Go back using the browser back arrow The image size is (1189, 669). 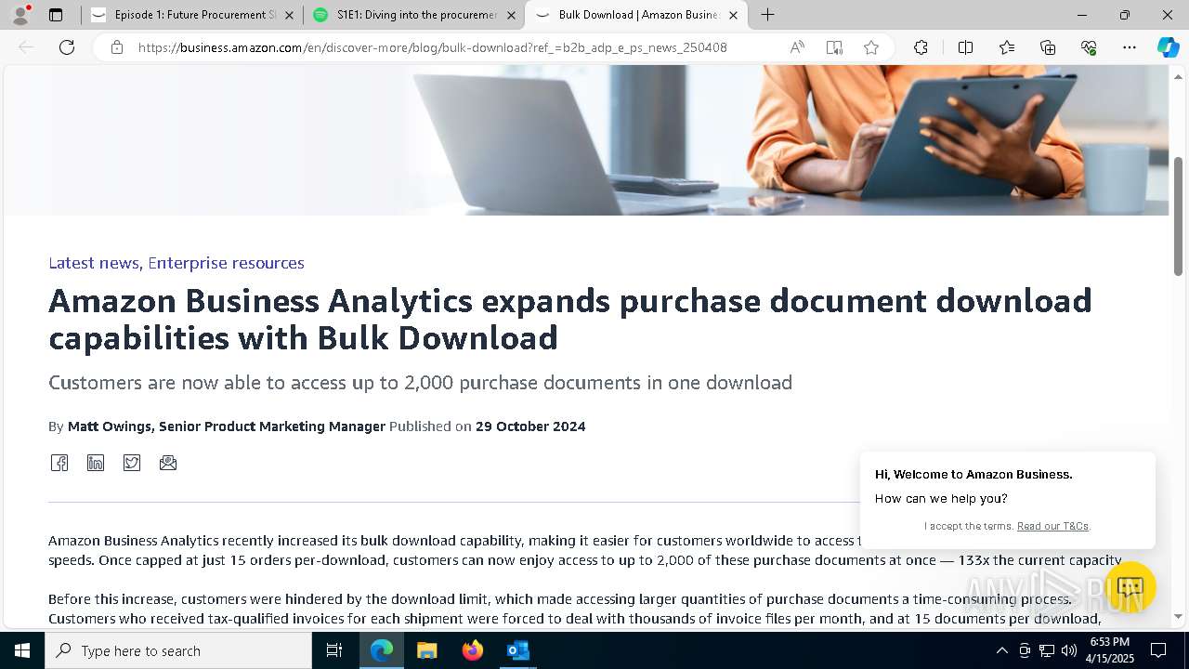[x=26, y=47]
